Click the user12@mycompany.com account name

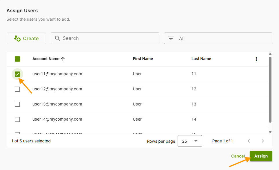tap(57, 89)
